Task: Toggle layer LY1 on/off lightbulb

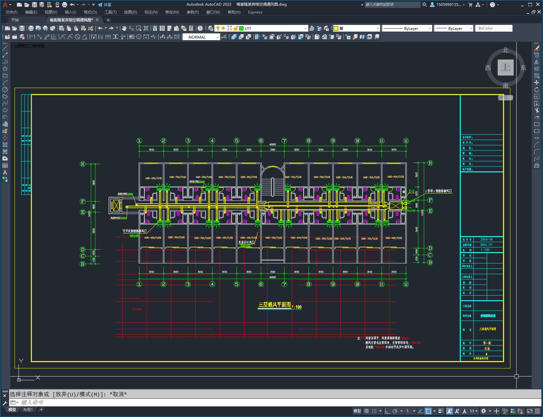Action: pos(218,28)
